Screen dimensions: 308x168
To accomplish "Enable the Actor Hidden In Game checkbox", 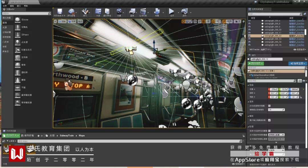I will pyautogui.click(x=269, y=106).
